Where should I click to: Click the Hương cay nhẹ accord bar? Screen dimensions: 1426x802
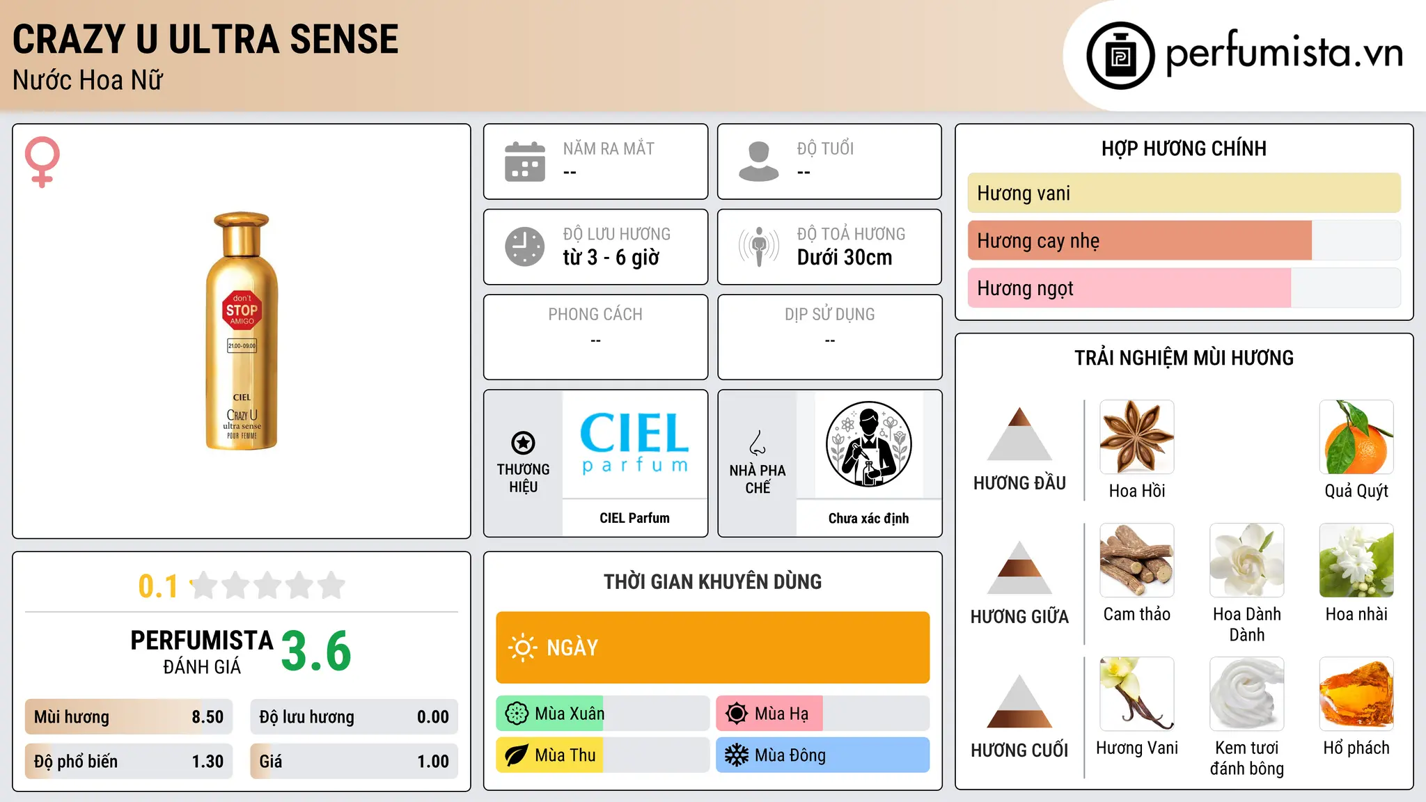click(x=1184, y=241)
